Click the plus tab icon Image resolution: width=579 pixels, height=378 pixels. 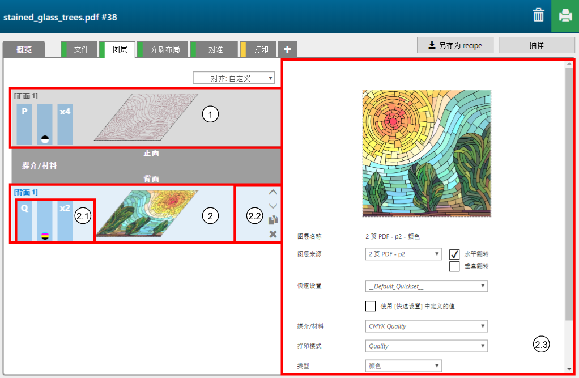point(287,49)
